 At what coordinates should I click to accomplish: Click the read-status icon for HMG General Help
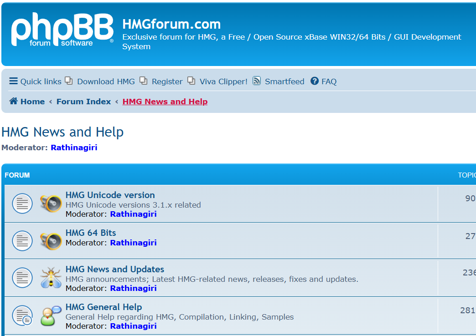pos(22,316)
